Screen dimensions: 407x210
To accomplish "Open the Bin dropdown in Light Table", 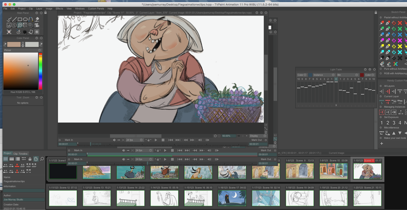I will pos(348,75).
